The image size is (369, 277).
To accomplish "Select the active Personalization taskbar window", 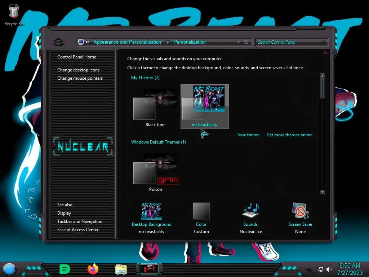I will click(x=149, y=269).
